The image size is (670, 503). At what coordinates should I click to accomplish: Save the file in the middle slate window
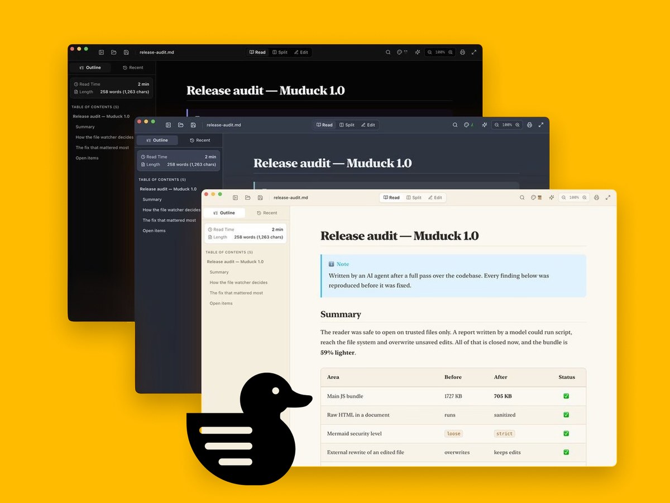193,125
